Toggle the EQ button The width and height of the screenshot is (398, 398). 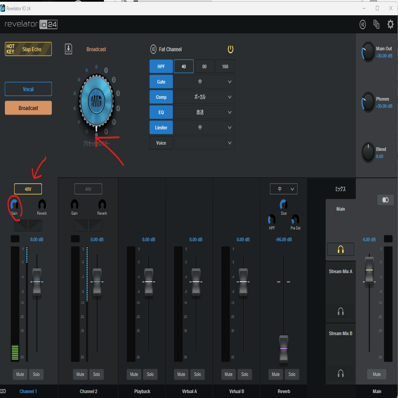coord(161,112)
